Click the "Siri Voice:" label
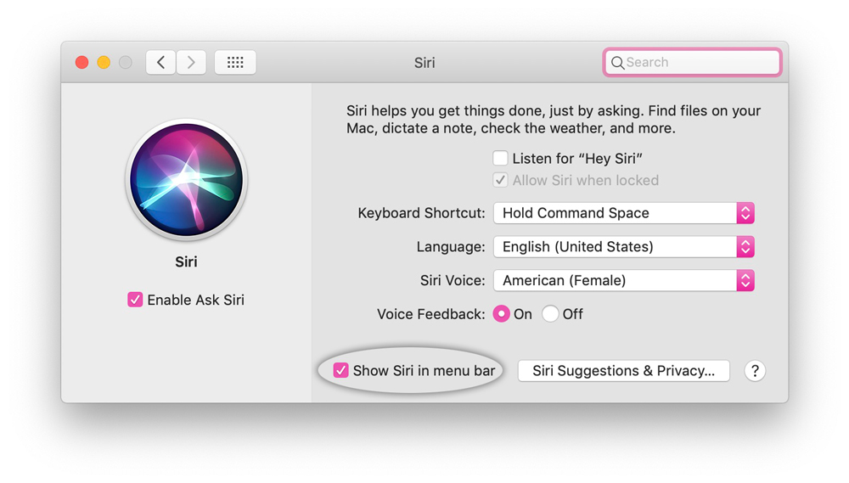 pos(453,280)
